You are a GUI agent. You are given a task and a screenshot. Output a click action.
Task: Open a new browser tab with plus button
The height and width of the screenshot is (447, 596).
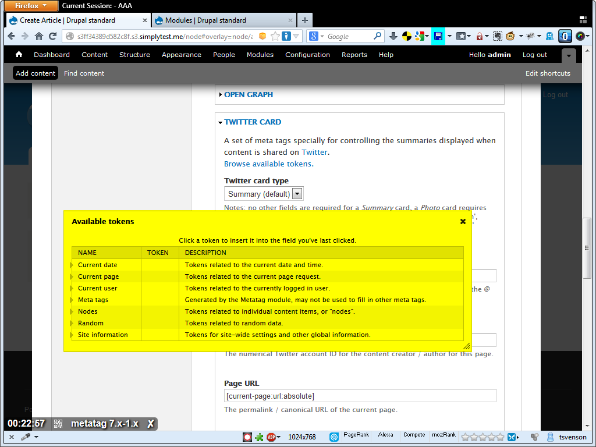click(x=305, y=20)
